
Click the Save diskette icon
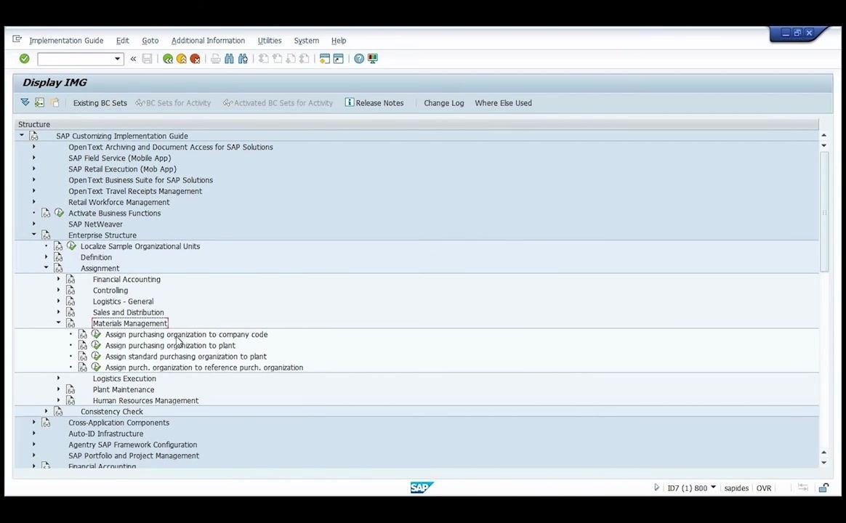147,59
